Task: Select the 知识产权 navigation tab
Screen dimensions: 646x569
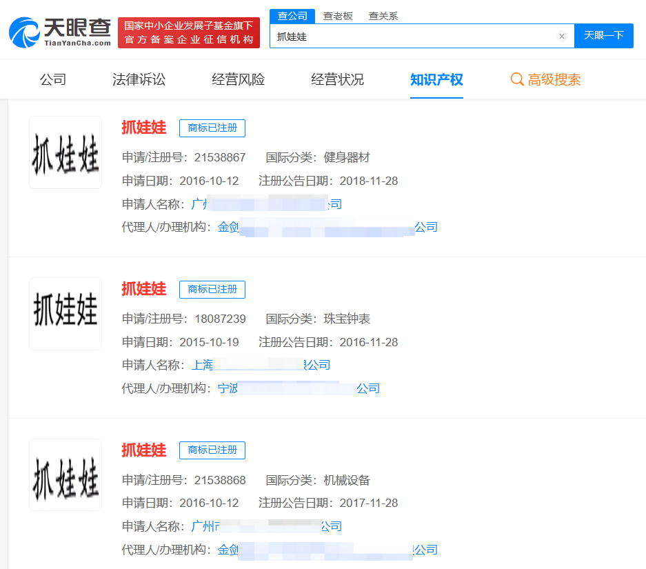Action: coord(436,79)
